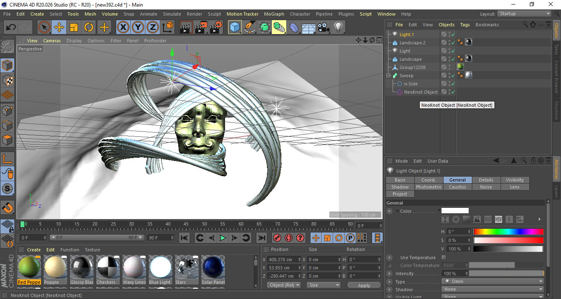Viewport: 561px width, 299px height.
Task: Click the Camera object icon
Action: (324, 28)
